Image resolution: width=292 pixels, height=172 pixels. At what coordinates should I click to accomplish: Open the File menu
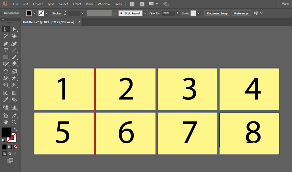point(15,4)
